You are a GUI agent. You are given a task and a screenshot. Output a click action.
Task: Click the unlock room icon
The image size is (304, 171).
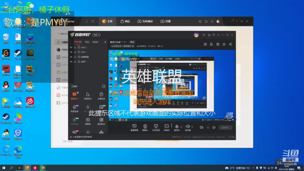pyautogui.click(x=211, y=44)
